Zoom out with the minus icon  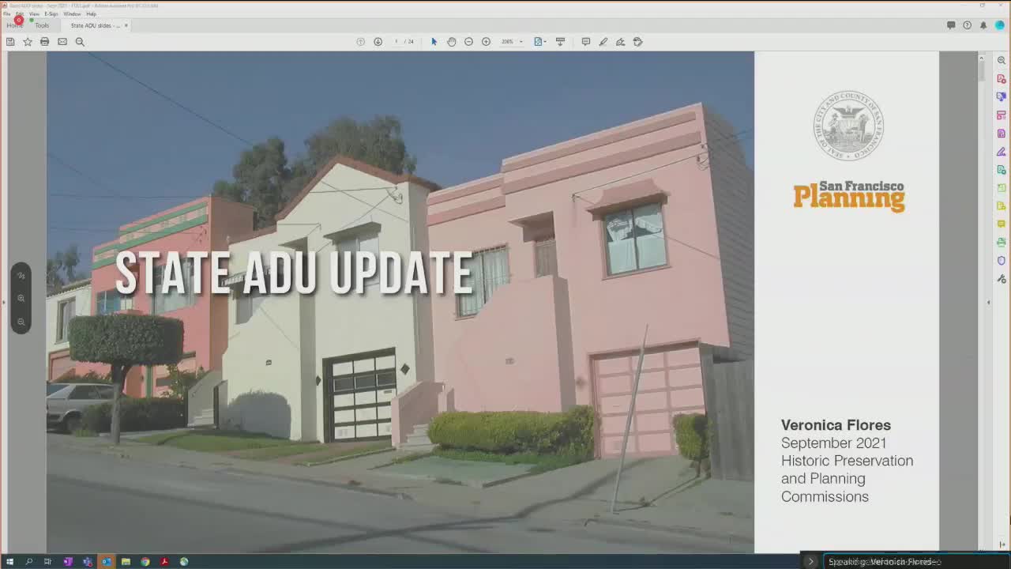tap(468, 42)
